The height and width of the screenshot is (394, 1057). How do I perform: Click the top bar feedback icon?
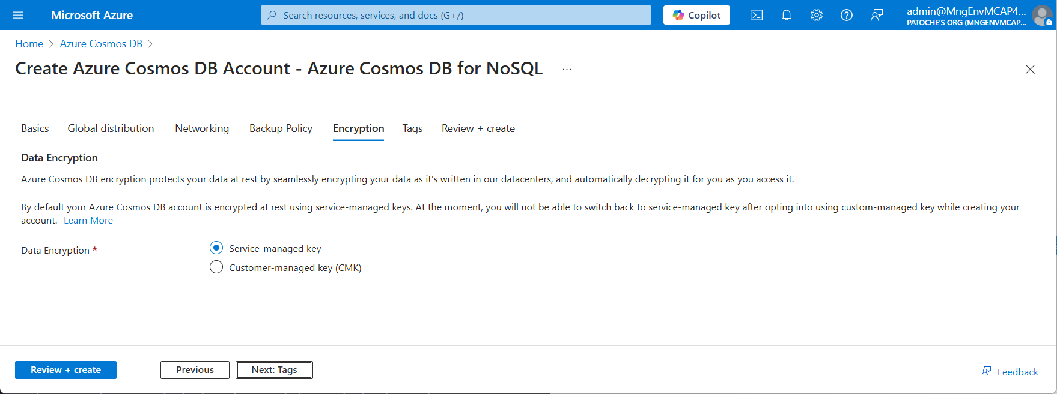(877, 15)
